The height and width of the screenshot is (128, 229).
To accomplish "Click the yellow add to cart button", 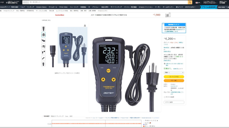I will [174, 77].
